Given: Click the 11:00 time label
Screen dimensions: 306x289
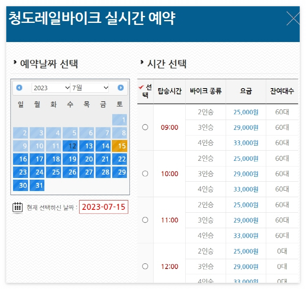Looking at the screenshot, I should tap(170, 220).
